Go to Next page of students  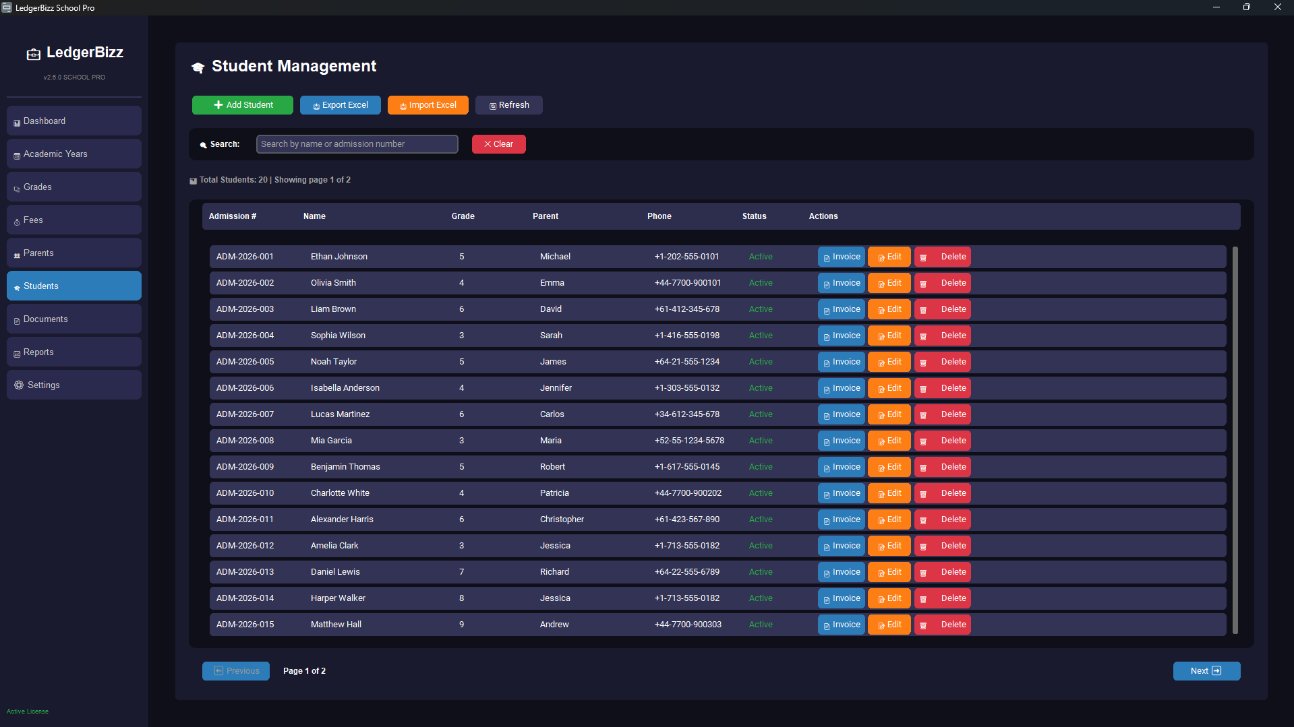(1206, 671)
